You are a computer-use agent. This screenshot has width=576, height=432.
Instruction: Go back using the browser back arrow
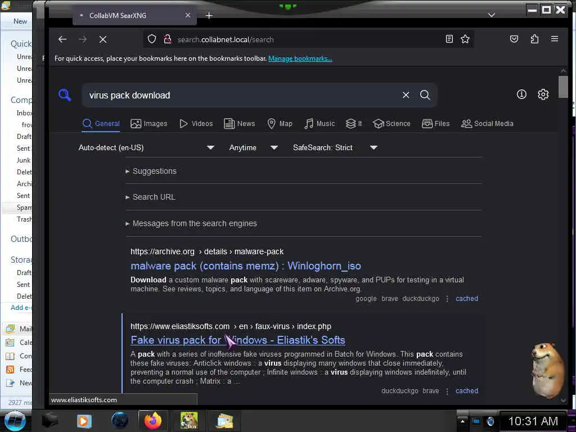(62, 39)
